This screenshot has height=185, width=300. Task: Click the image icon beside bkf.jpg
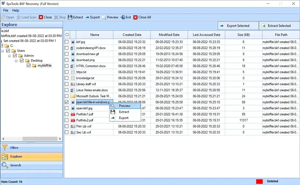73,42
